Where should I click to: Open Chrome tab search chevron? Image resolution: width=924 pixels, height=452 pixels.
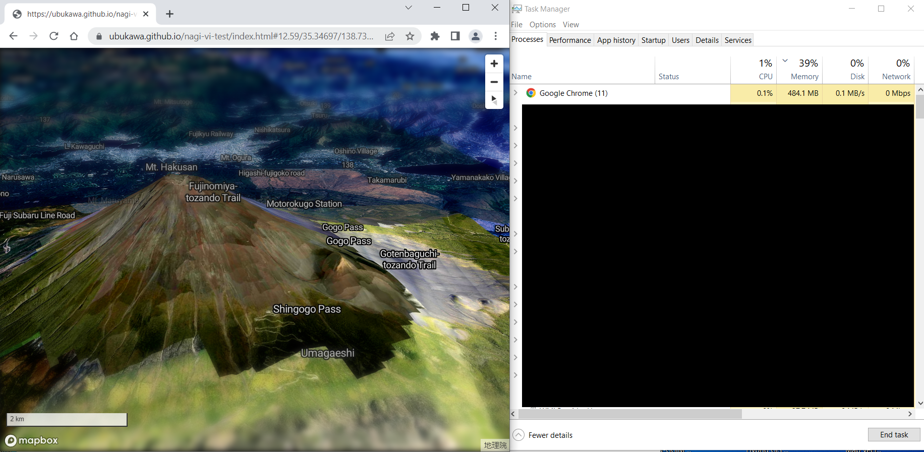point(409,8)
